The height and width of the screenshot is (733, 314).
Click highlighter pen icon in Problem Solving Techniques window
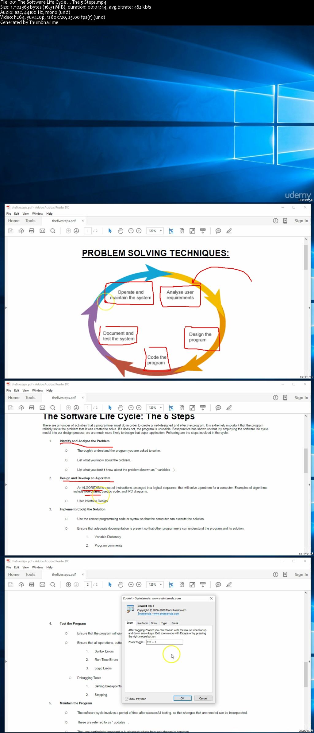[229, 231]
